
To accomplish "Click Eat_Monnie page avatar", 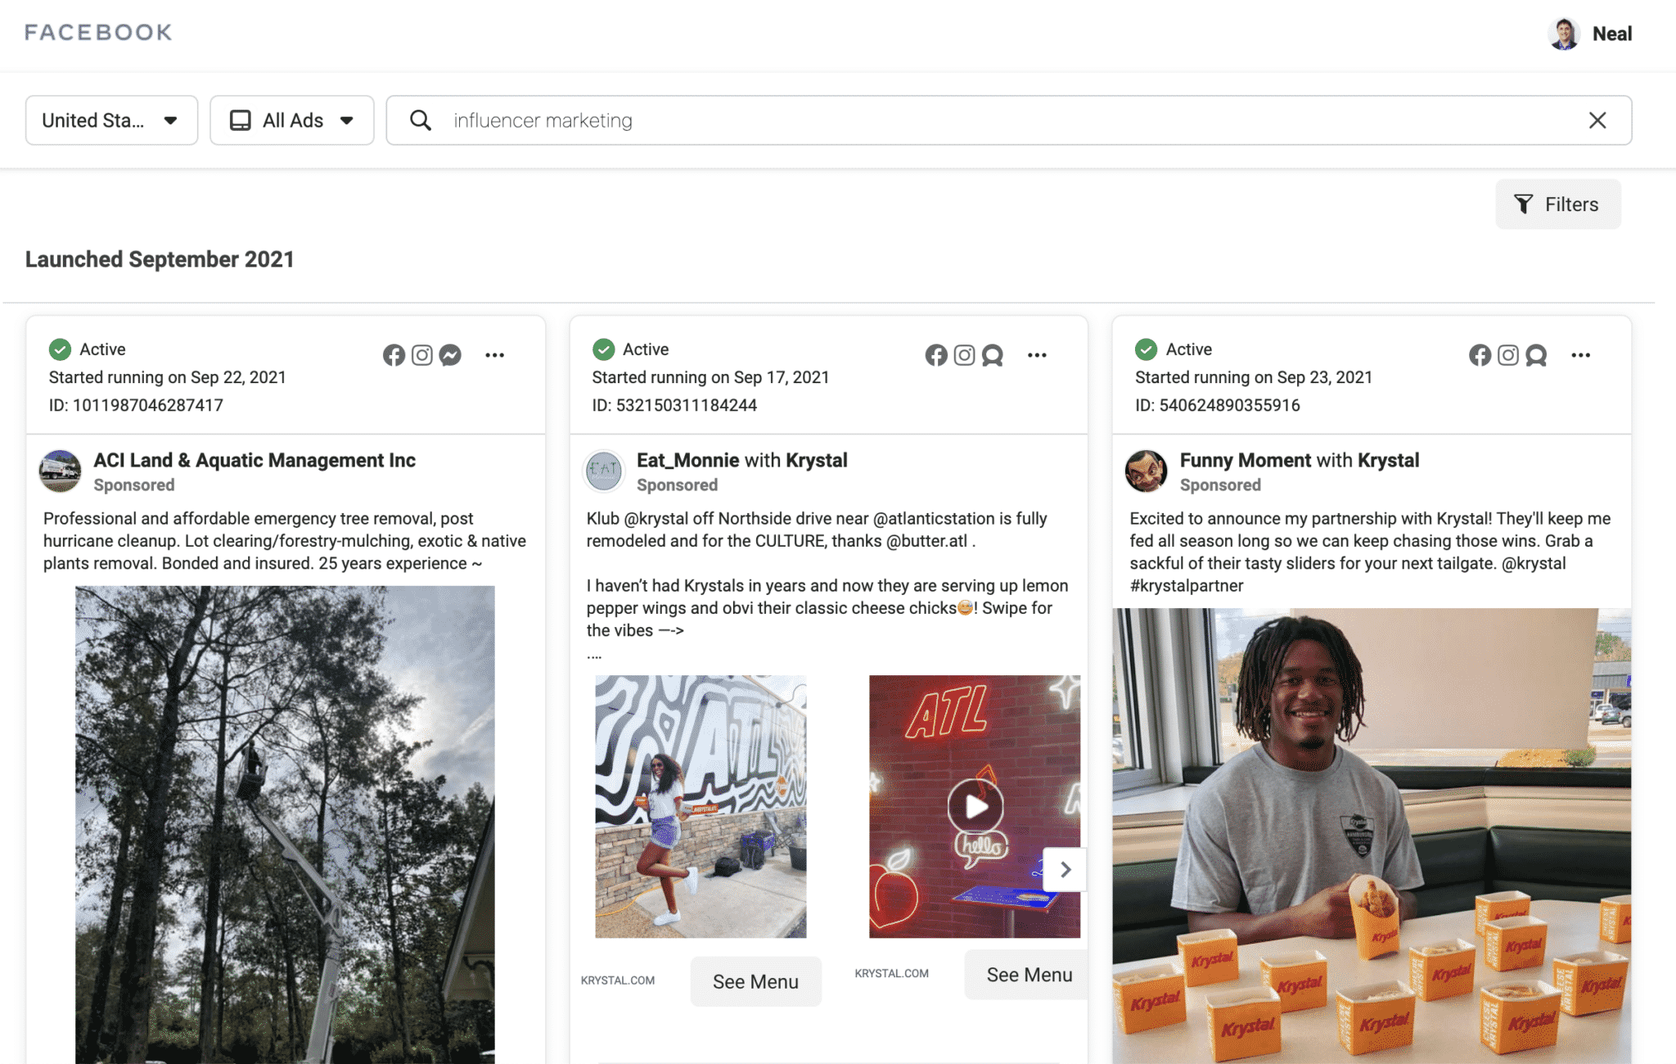I will point(604,471).
